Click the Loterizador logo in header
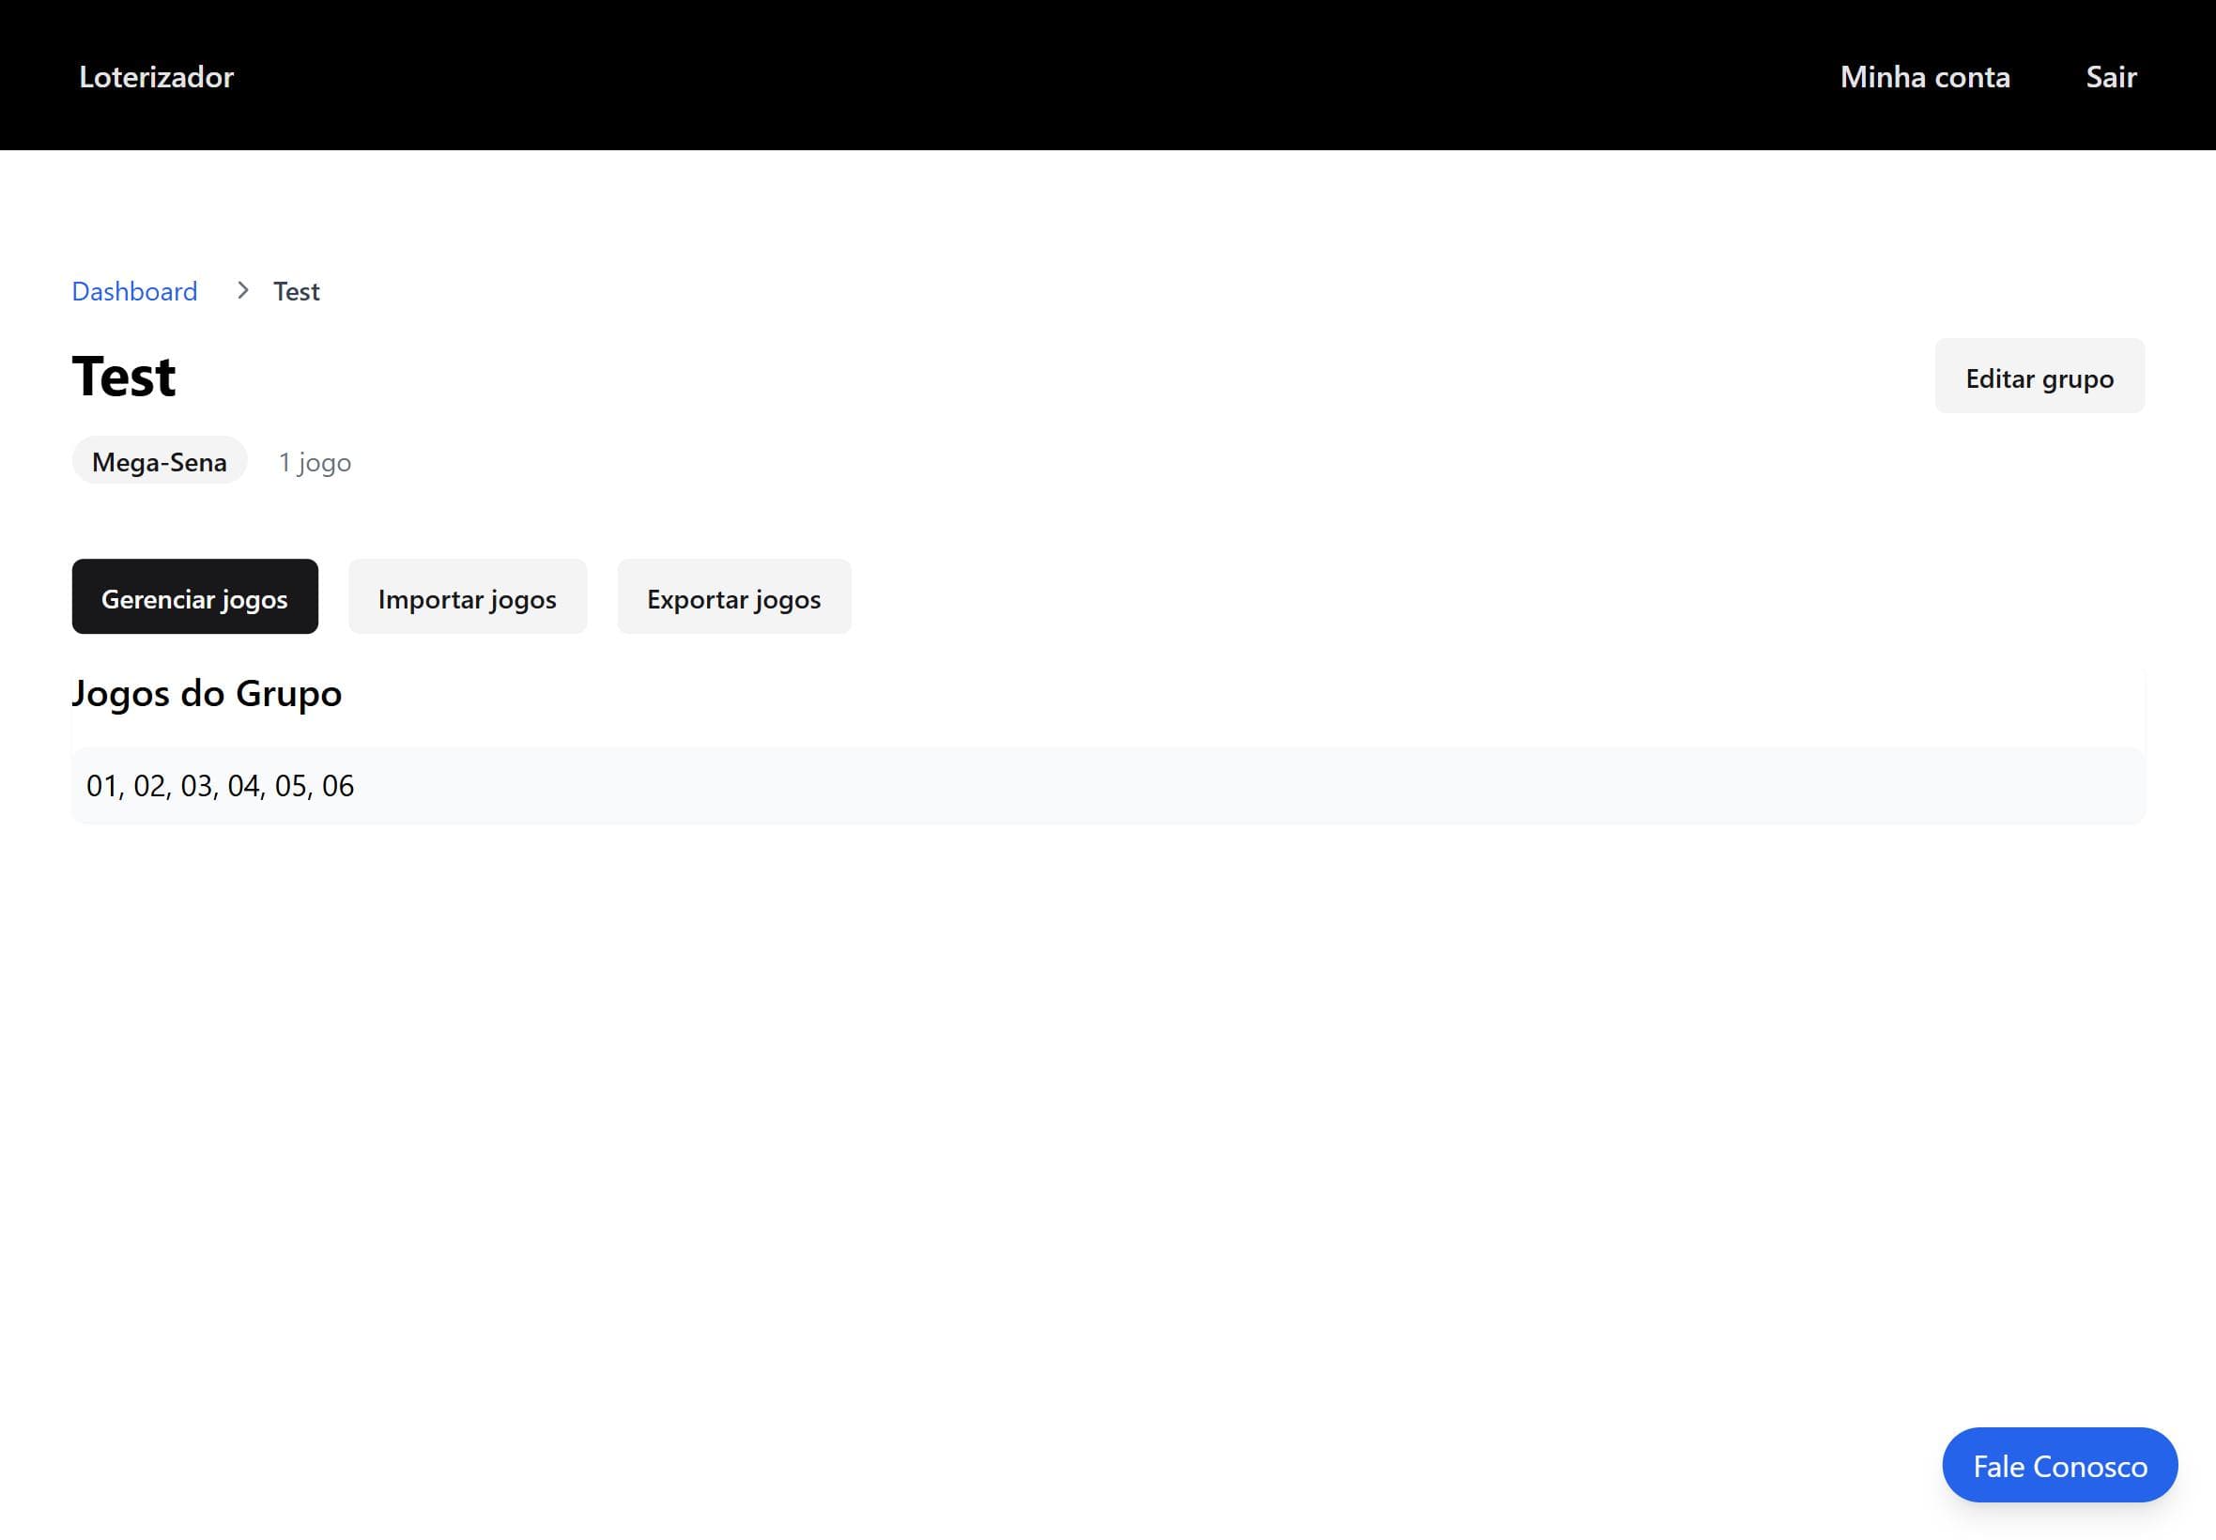This screenshot has height=1540, width=2216. pos(155,76)
